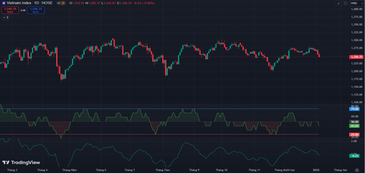Click the Tháng 9 time axis label
The image size is (365, 174).
click(194, 170)
